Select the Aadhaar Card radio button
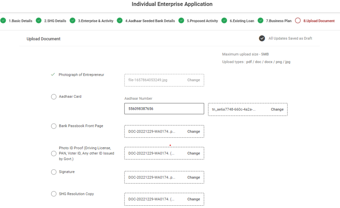Screen dimensions: 340x208 (54, 97)
